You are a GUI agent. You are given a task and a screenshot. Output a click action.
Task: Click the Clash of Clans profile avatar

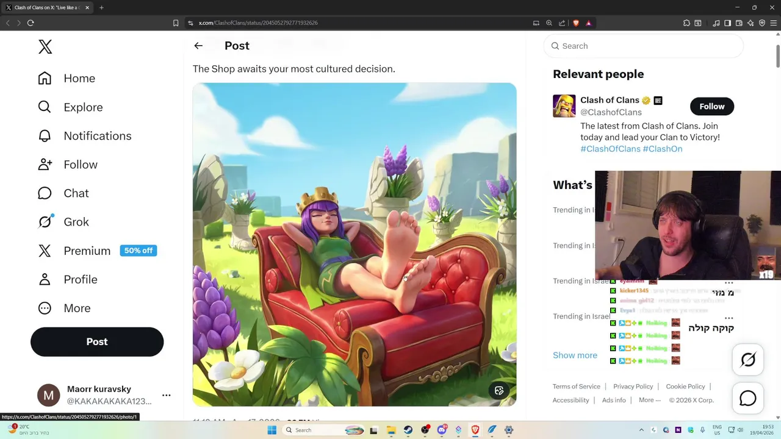(564, 106)
